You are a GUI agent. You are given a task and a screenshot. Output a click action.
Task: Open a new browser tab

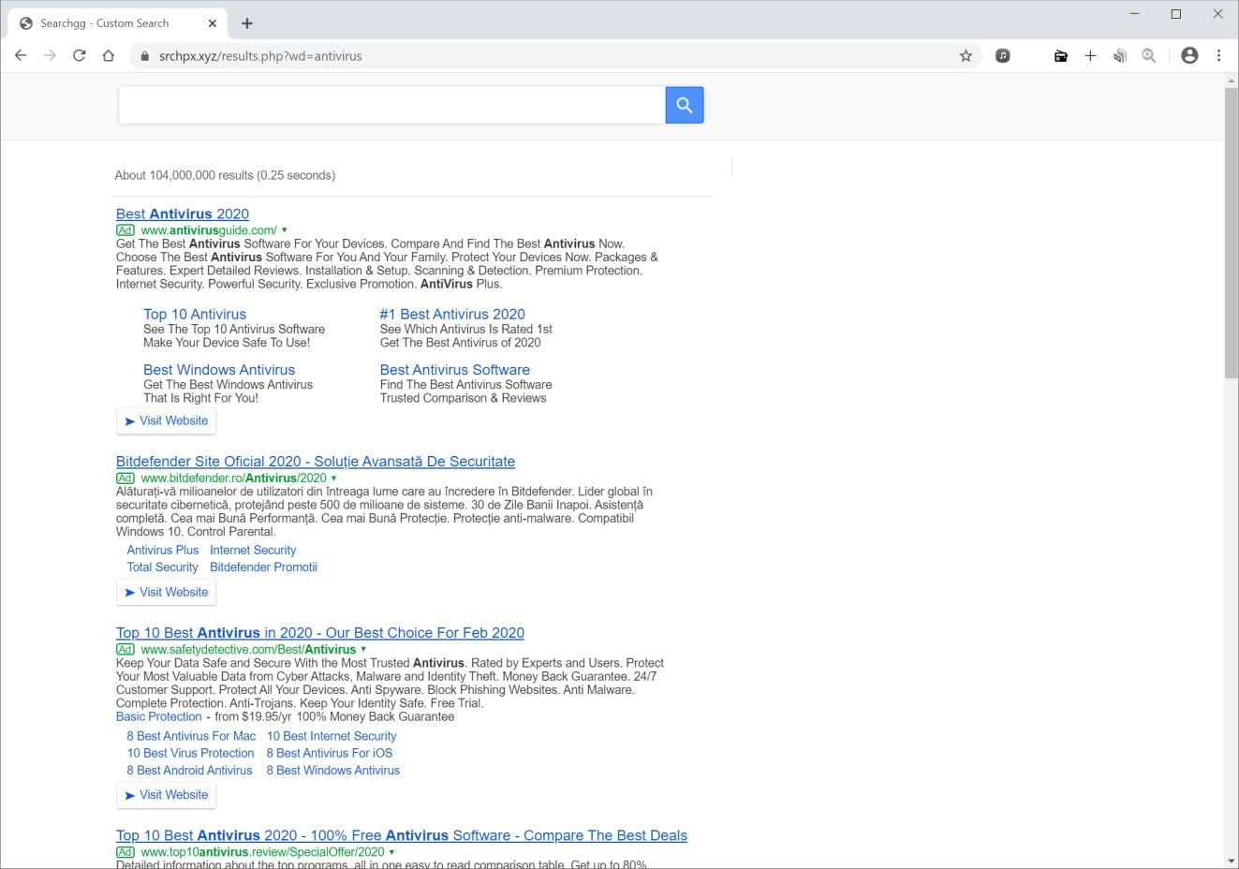pyautogui.click(x=247, y=23)
